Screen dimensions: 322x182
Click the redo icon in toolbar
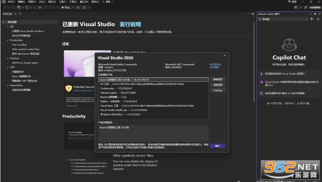click(53, 7)
